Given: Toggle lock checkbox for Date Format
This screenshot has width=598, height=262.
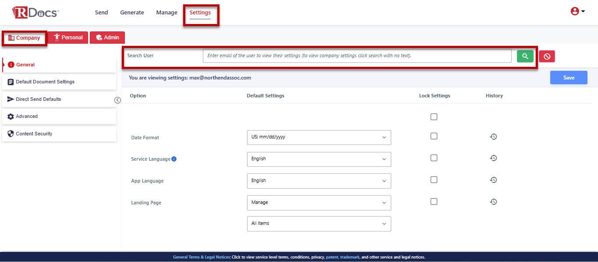Looking at the screenshot, I should (434, 136).
